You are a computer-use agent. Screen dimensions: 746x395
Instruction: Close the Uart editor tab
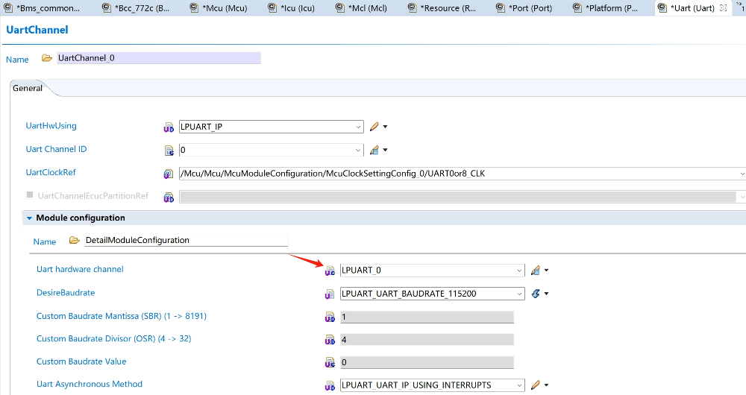(723, 8)
